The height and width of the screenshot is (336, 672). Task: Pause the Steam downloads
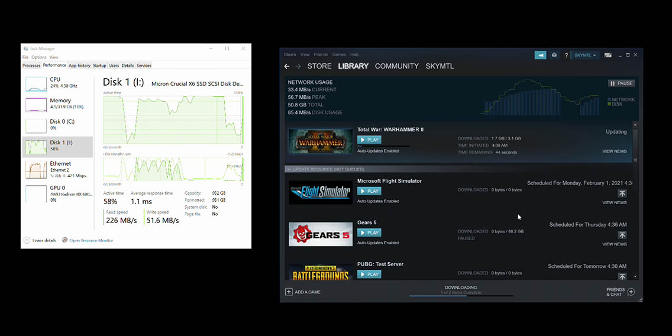click(622, 83)
